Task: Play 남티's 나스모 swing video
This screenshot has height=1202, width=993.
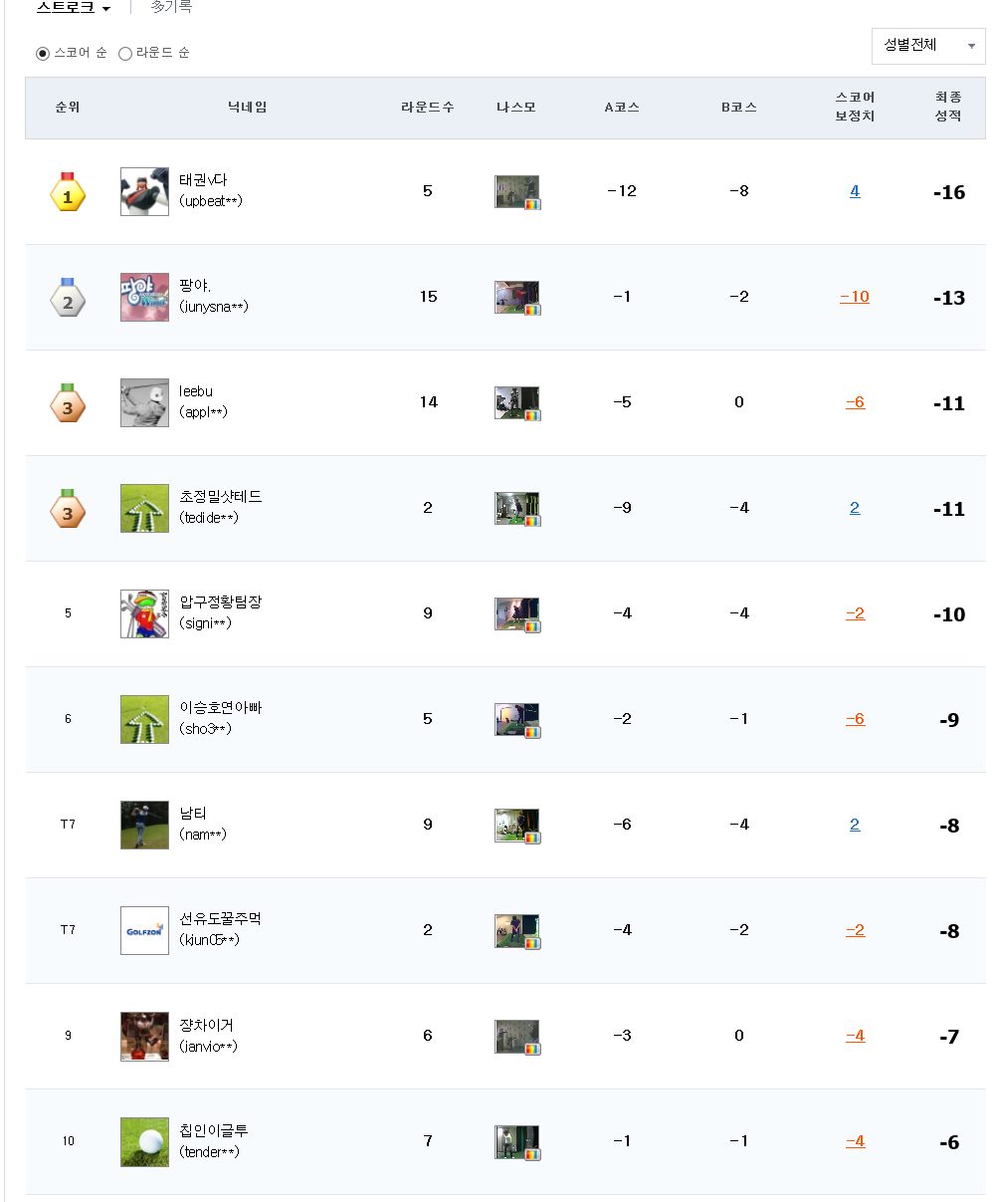Action: click(x=516, y=826)
